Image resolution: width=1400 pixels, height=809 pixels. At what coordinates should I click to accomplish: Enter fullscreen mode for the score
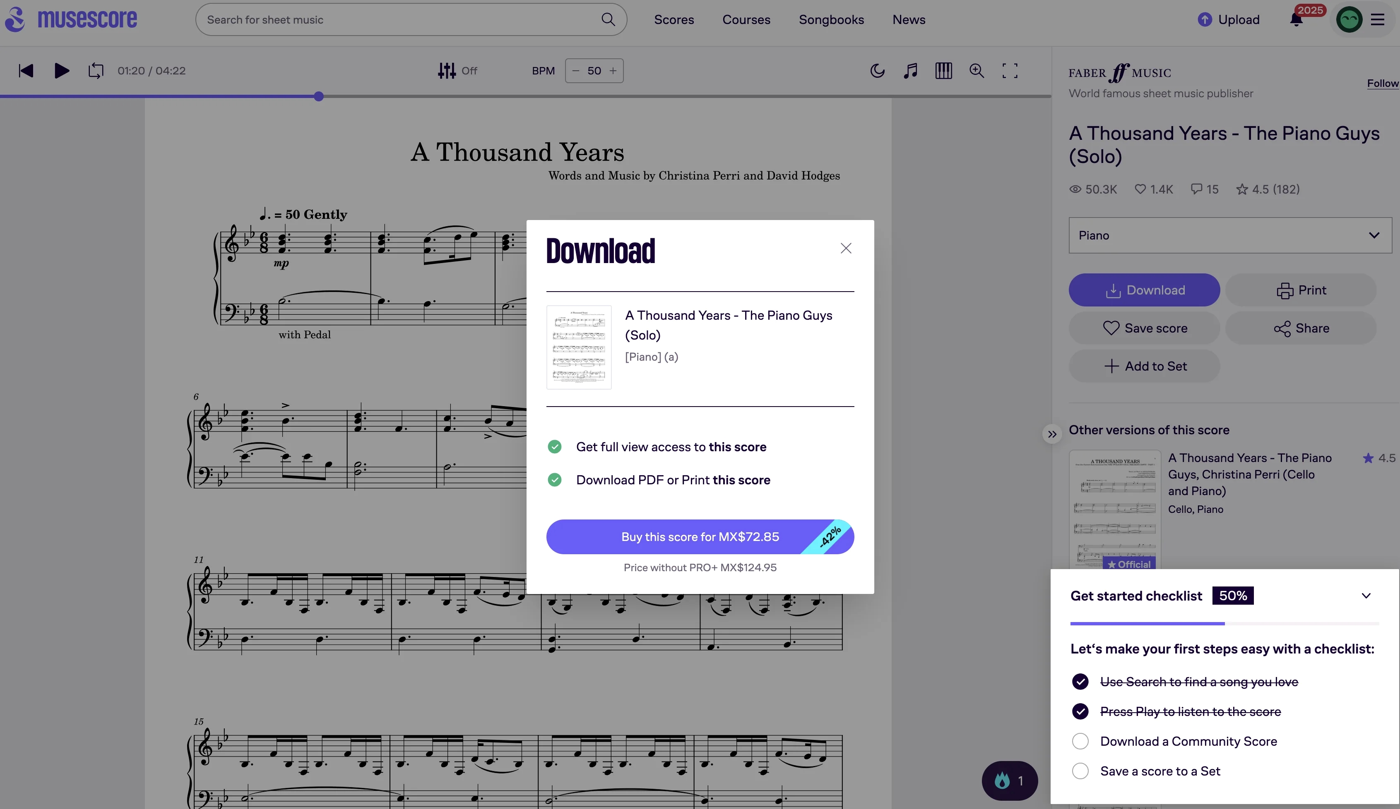pyautogui.click(x=1010, y=70)
